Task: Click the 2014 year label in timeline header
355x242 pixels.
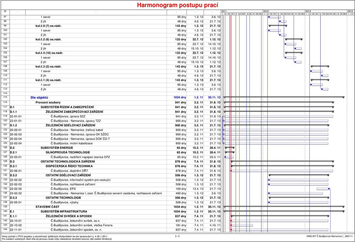Action: pyautogui.click(x=350, y=11)
